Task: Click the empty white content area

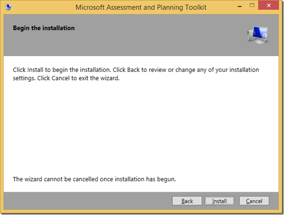Action: [x=142, y=129]
